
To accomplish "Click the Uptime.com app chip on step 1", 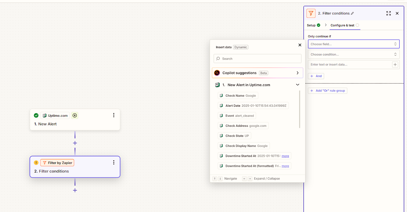I will 55,115.
